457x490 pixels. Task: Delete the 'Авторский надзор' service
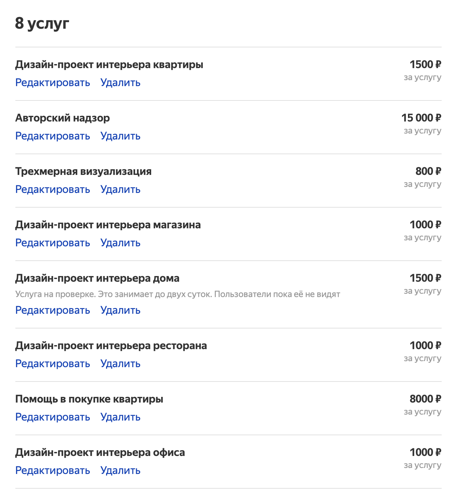[x=120, y=136]
